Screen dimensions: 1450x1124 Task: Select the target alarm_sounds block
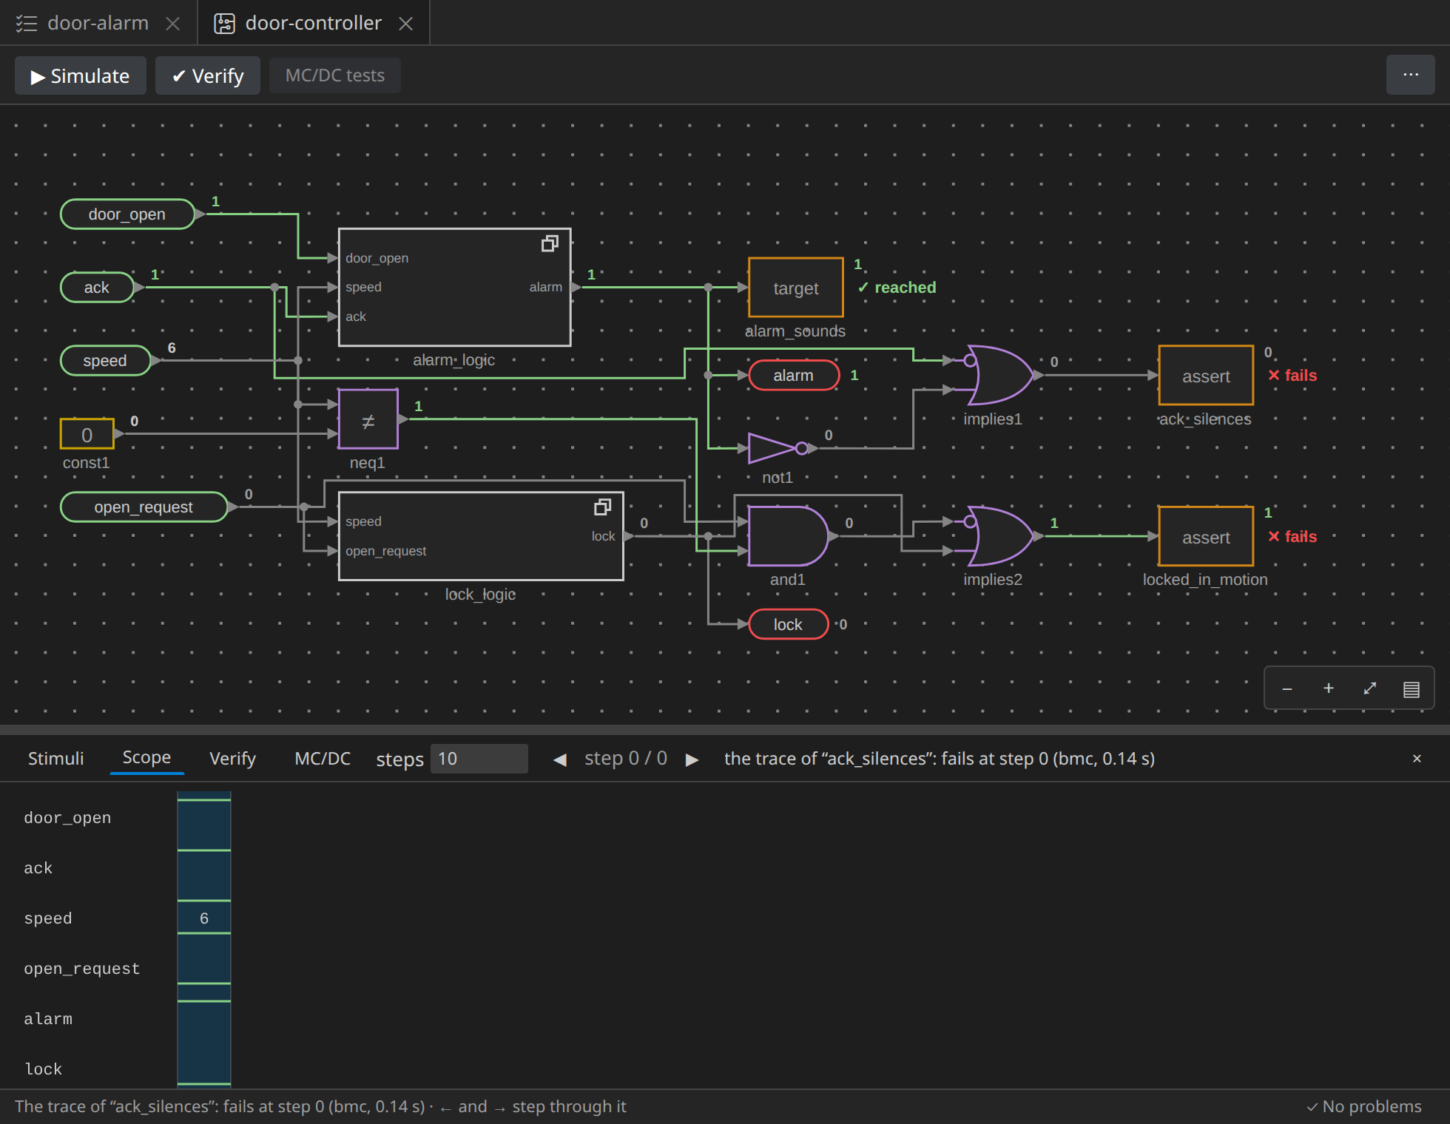[796, 288]
